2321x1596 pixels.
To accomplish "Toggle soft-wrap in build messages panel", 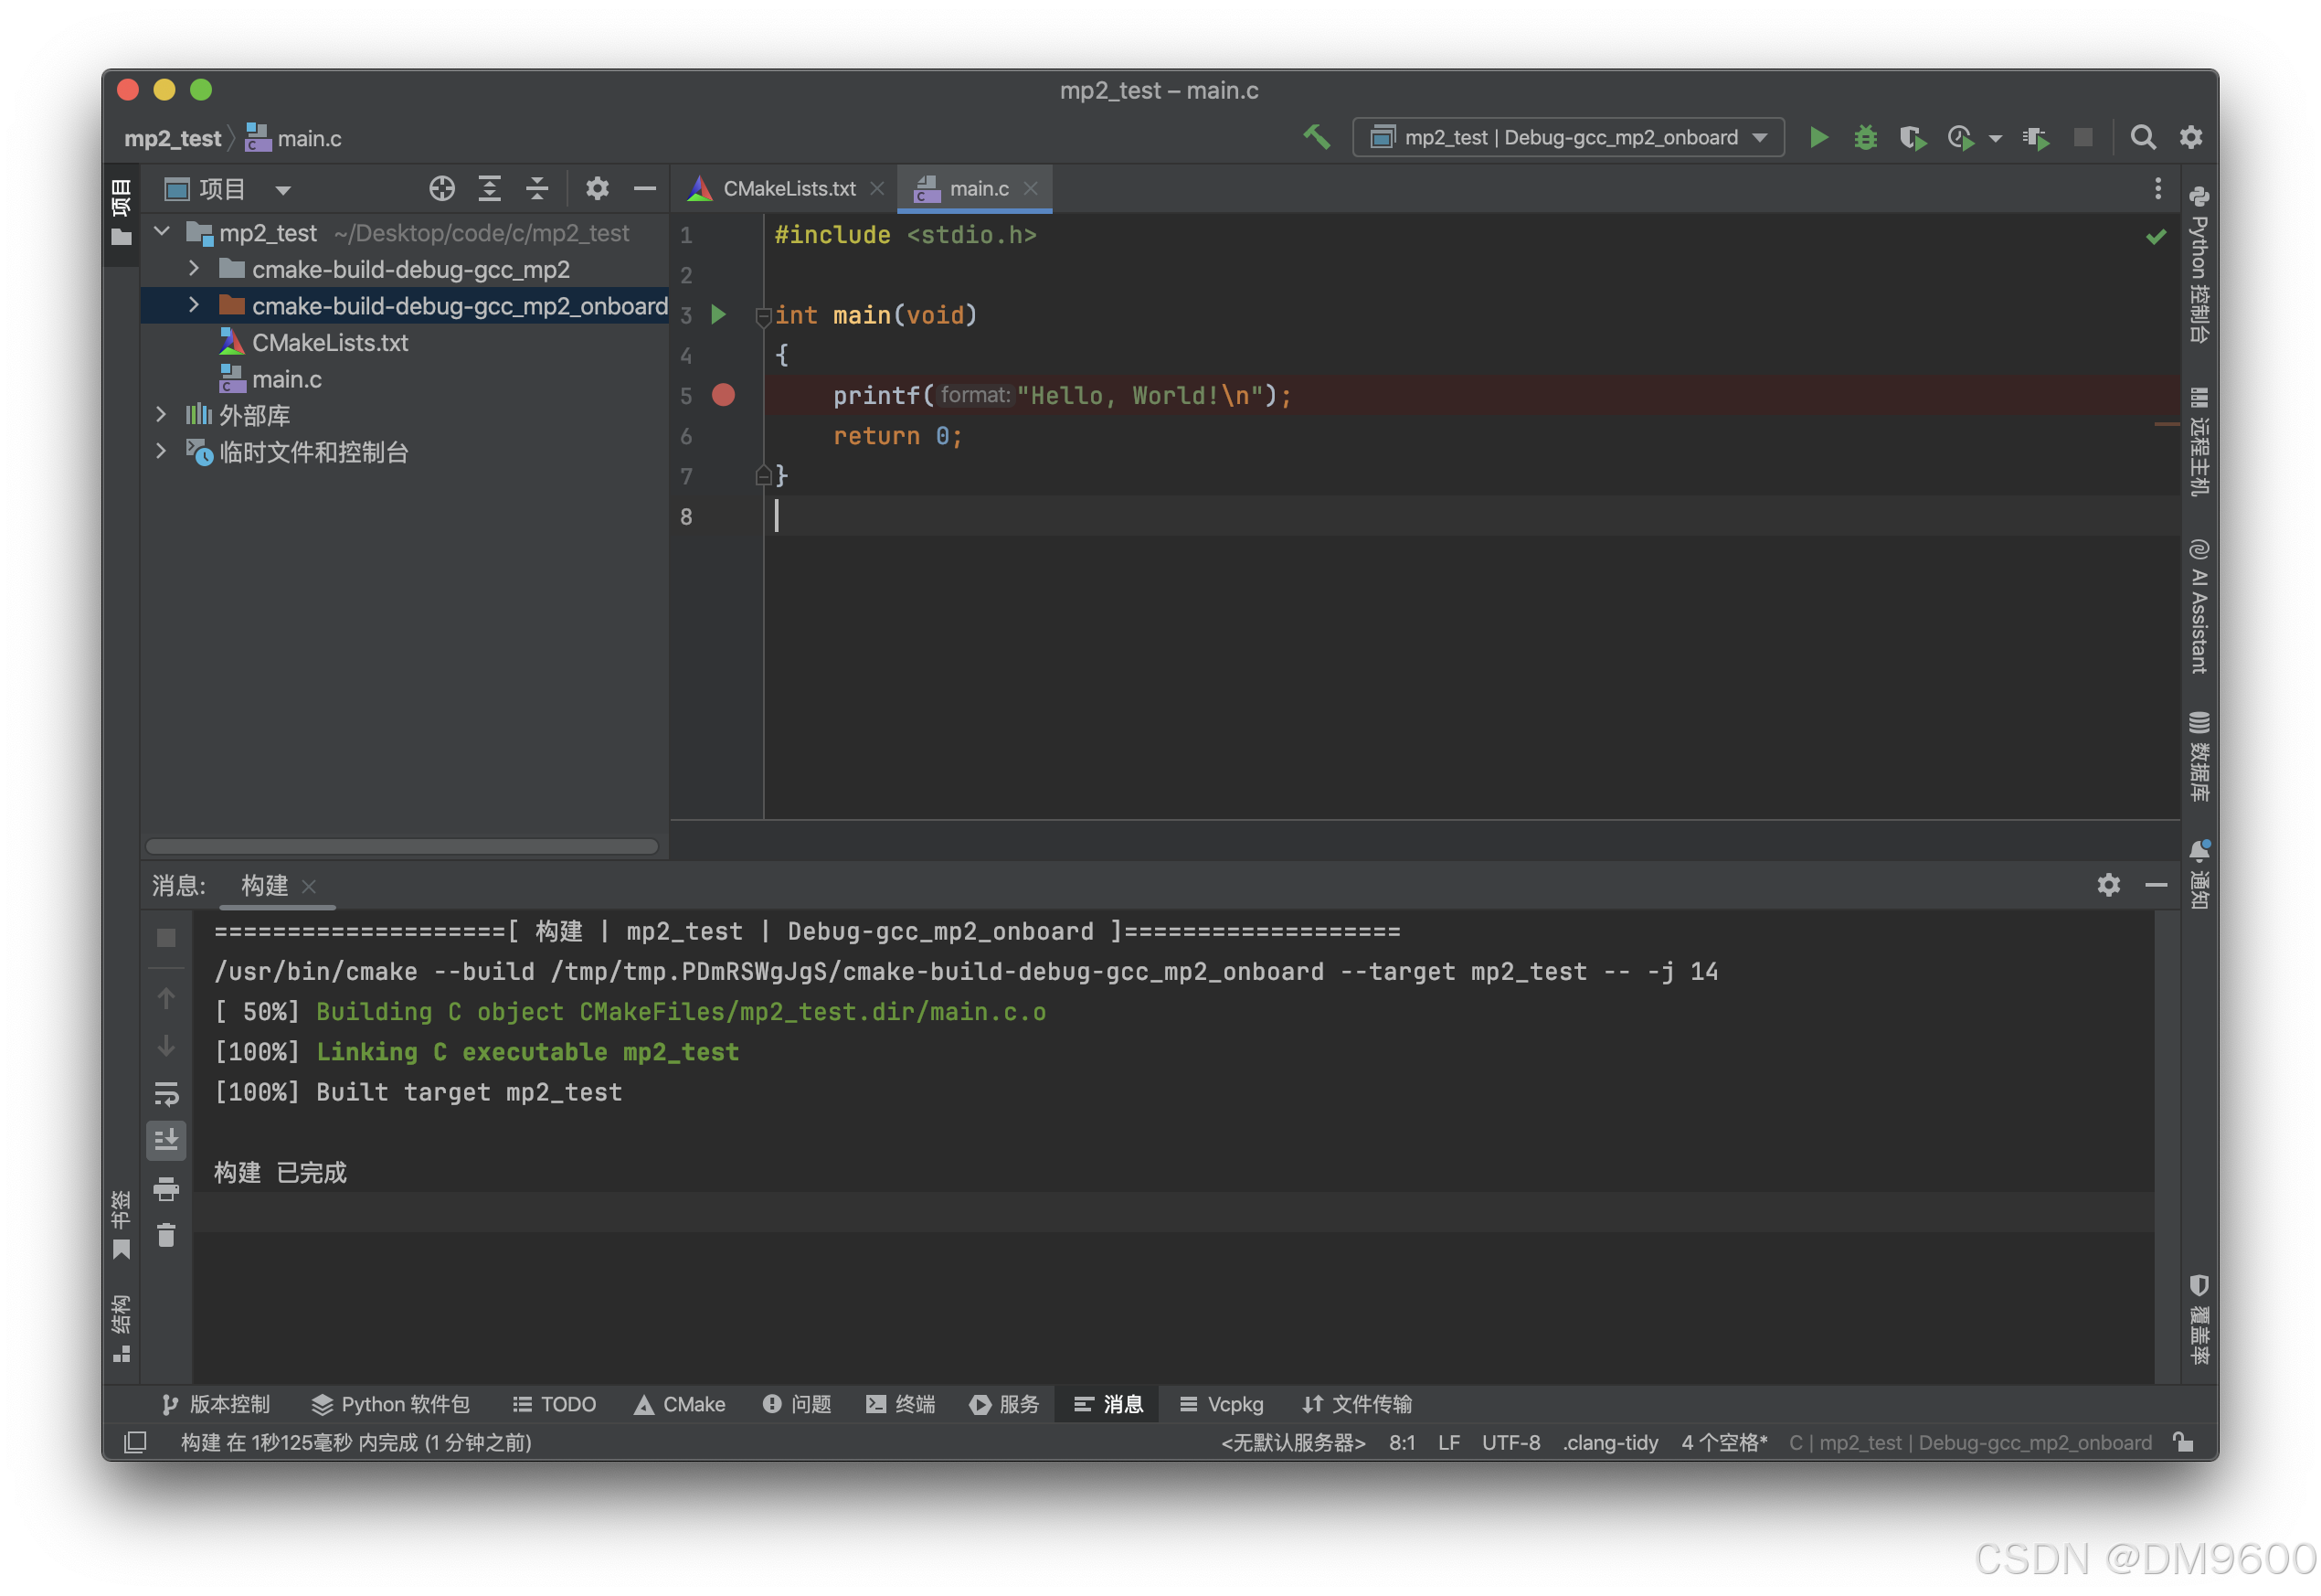I will (166, 1093).
